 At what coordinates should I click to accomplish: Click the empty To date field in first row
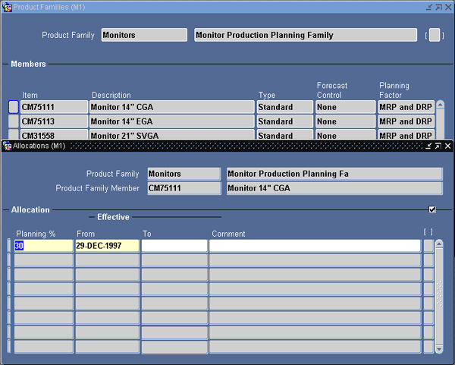174,246
